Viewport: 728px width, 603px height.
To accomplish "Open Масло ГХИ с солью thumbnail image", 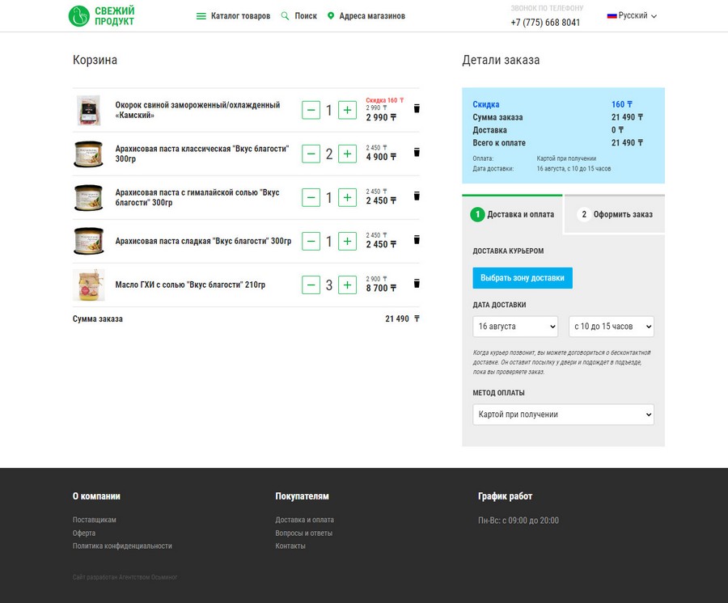I will point(89,285).
